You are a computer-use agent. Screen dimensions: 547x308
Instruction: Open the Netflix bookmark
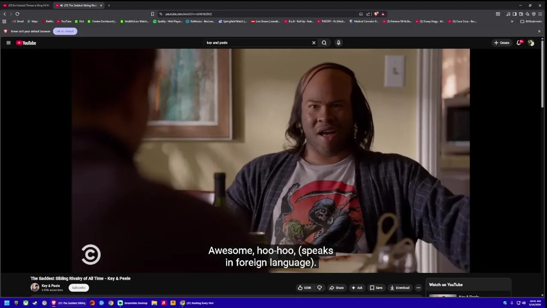point(47,21)
